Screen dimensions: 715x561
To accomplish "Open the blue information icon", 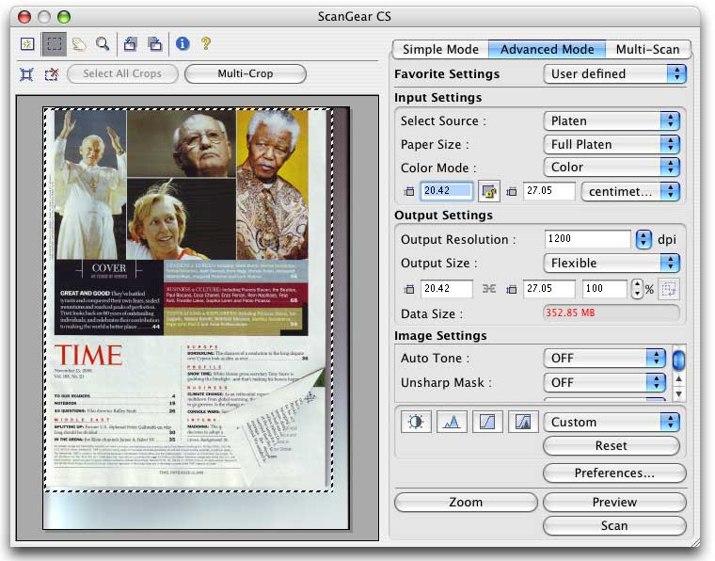I will pyautogui.click(x=183, y=44).
